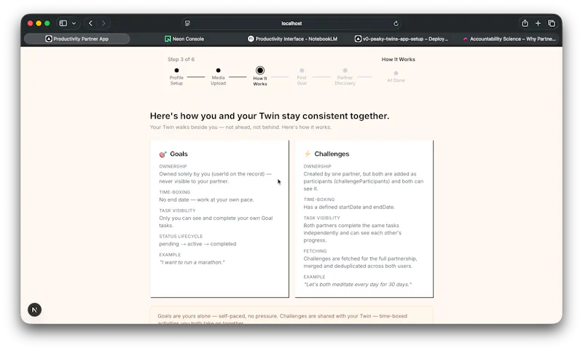Open the sidebar options dropdown chevron
The width and height of the screenshot is (583, 351).
click(x=74, y=23)
